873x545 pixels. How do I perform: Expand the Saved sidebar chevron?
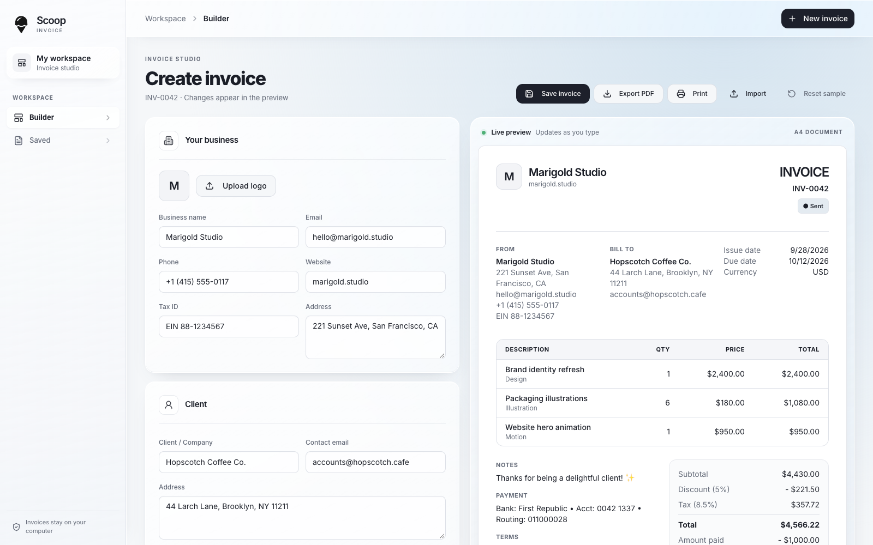108,141
